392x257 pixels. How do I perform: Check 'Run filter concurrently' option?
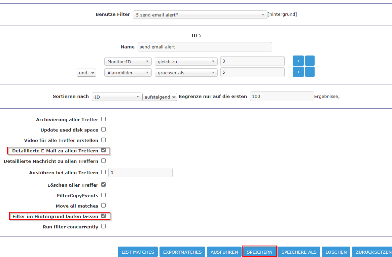[x=104, y=226]
